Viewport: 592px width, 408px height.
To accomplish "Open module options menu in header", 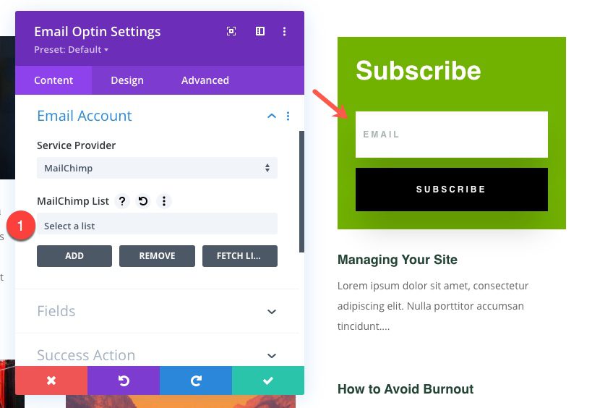I will click(x=284, y=31).
